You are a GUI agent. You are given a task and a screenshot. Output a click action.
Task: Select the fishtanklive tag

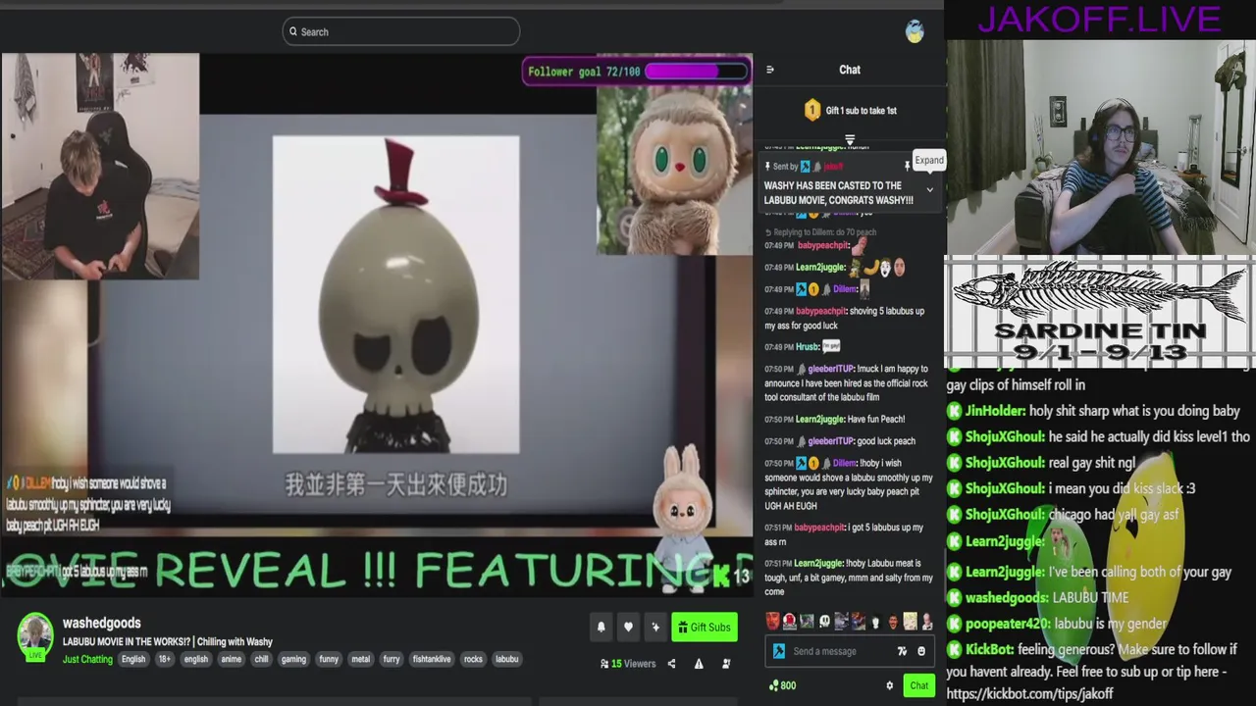pyautogui.click(x=432, y=659)
